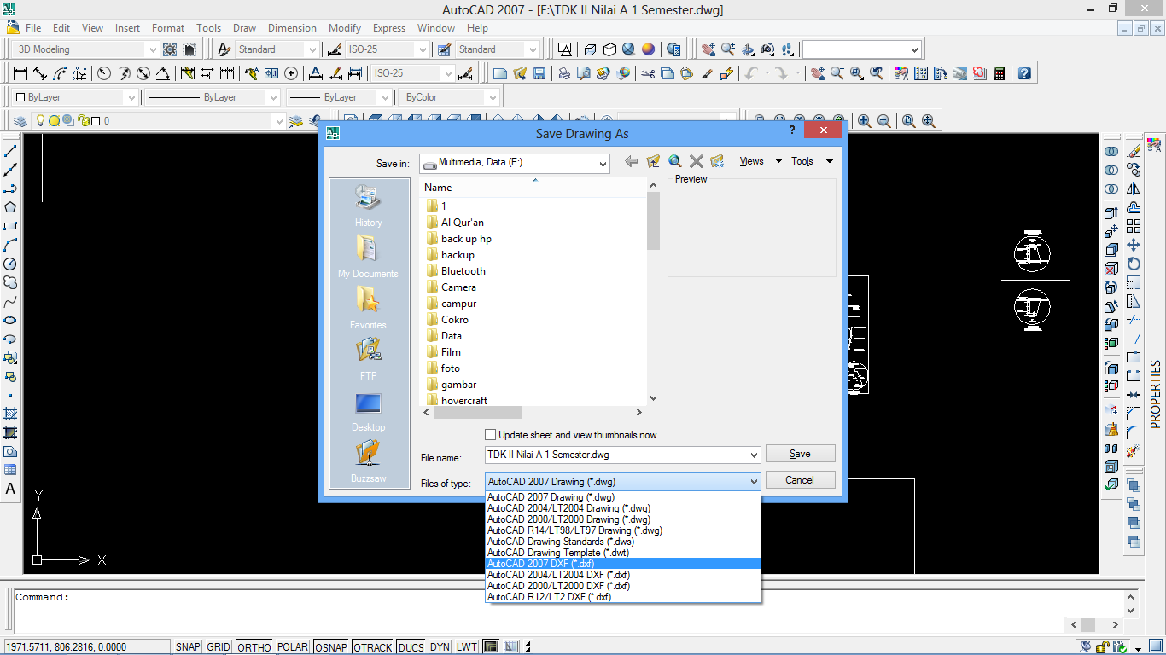1166x655 pixels.
Task: Open the layer list dropdown
Action: point(277,121)
